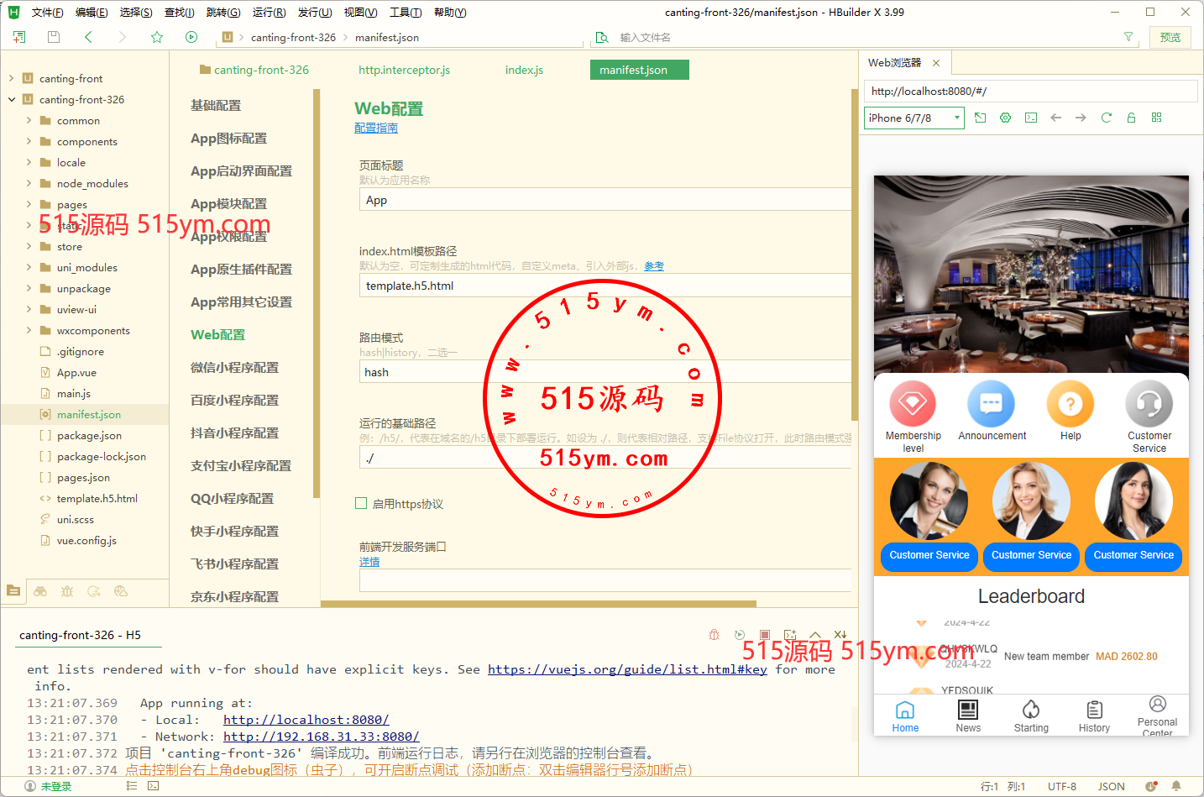Image resolution: width=1204 pixels, height=797 pixels.
Task: Open the web browser settings gear
Action: click(1005, 118)
